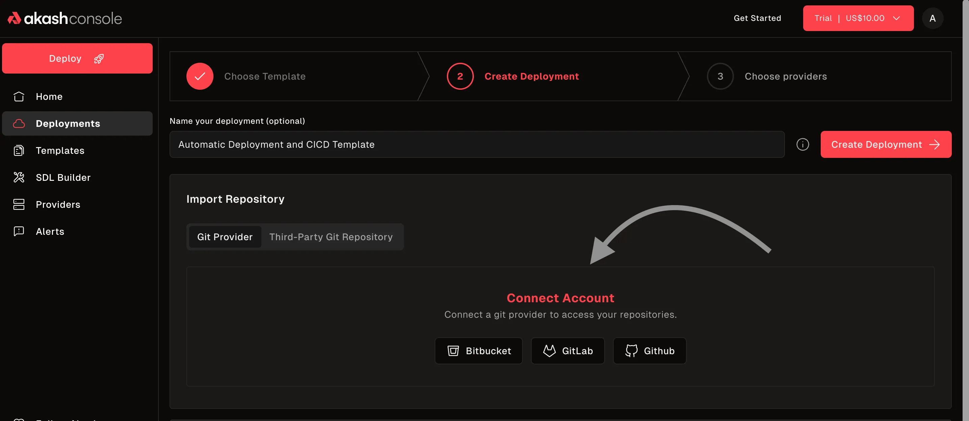Open the Get Started link
969x421 pixels.
click(757, 19)
